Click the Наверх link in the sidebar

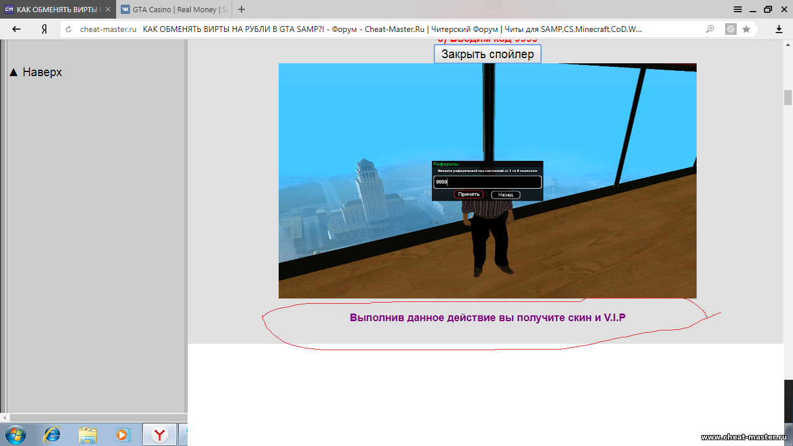[x=36, y=72]
